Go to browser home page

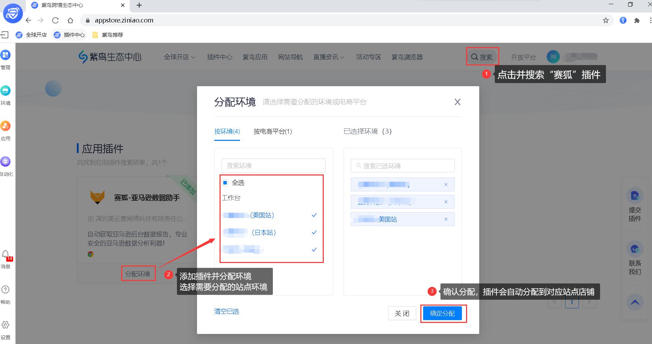tap(70, 20)
